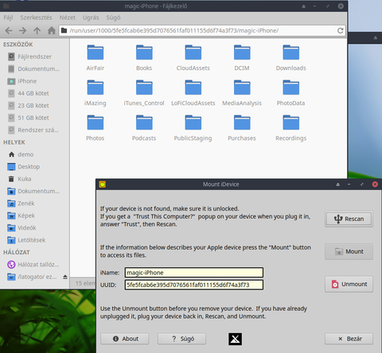Click the X logo icon in Mount iDevice
This screenshot has width=382, height=353.
235,339
